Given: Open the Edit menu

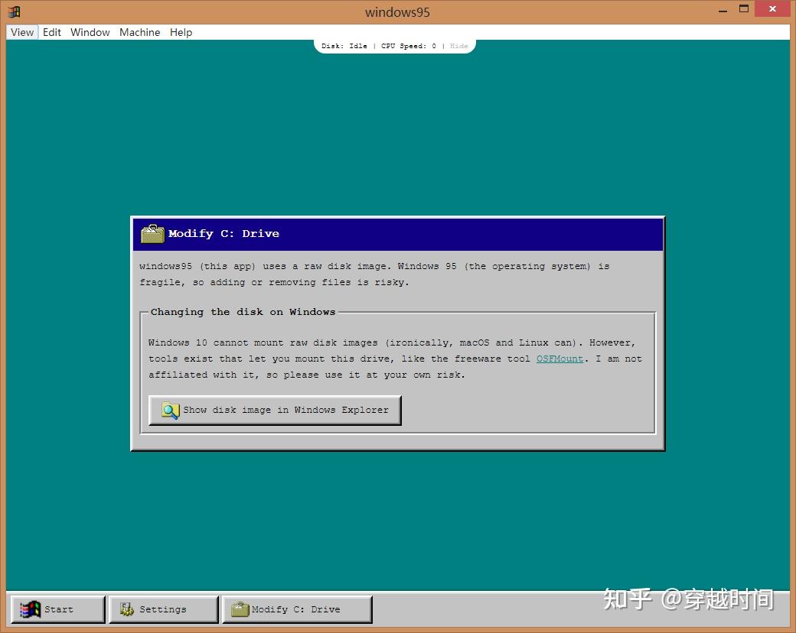Looking at the screenshot, I should tap(51, 32).
